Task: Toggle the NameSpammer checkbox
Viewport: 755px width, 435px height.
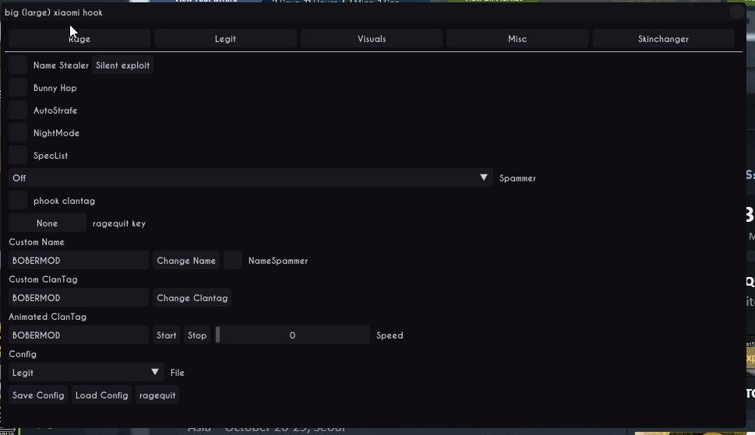Action: pos(233,261)
